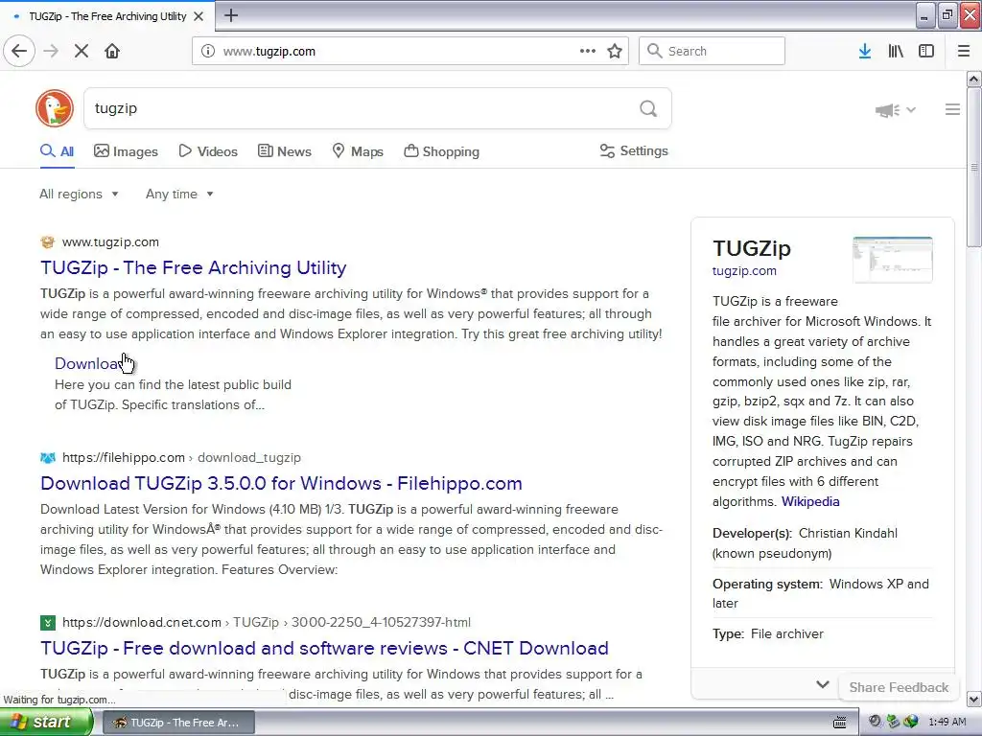Stop loading the page with X button
Viewport: 982px width, 736px height.
point(82,51)
